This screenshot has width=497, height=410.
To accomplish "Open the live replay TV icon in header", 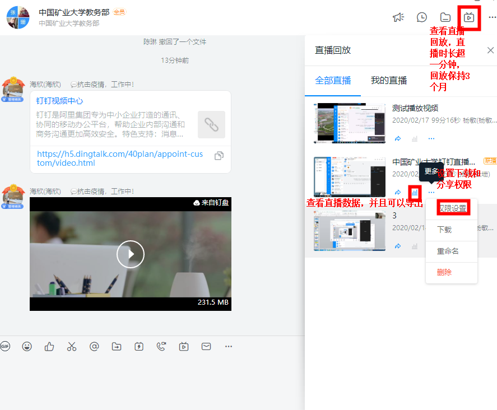I will tap(469, 17).
